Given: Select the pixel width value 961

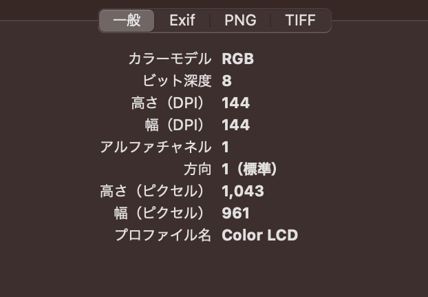Looking at the screenshot, I should pos(235,214).
